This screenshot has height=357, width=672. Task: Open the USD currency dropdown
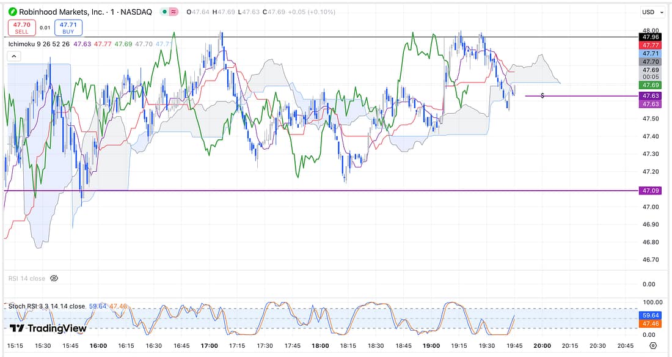click(651, 12)
